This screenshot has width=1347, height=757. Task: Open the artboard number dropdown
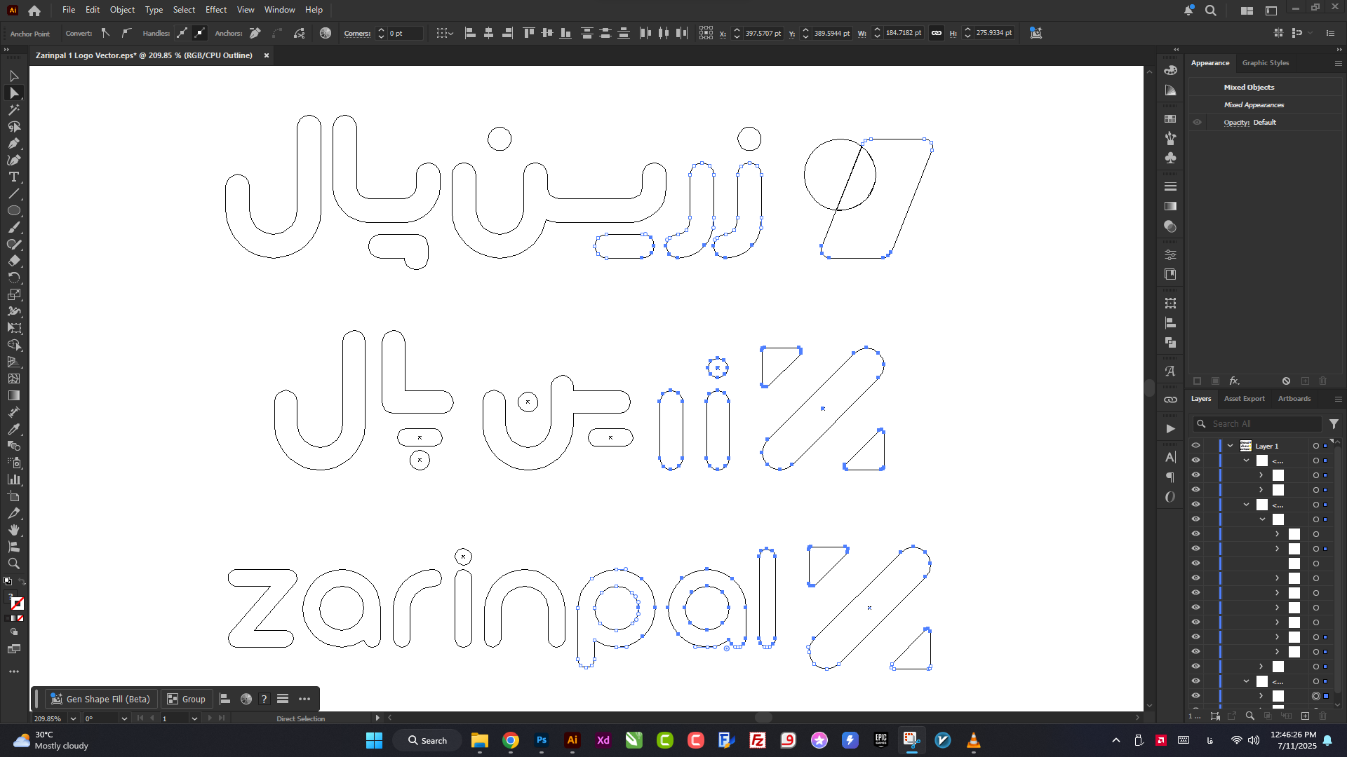click(194, 718)
